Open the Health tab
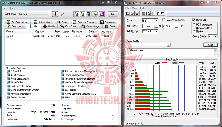The height and width of the screenshot is (127, 222). tap(49, 26)
